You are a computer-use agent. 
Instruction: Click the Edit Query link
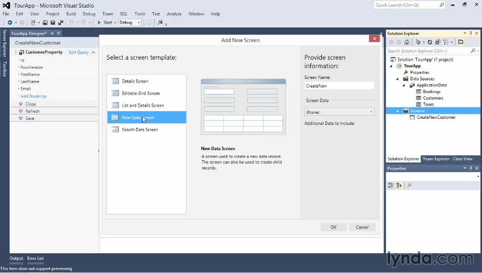click(x=78, y=52)
